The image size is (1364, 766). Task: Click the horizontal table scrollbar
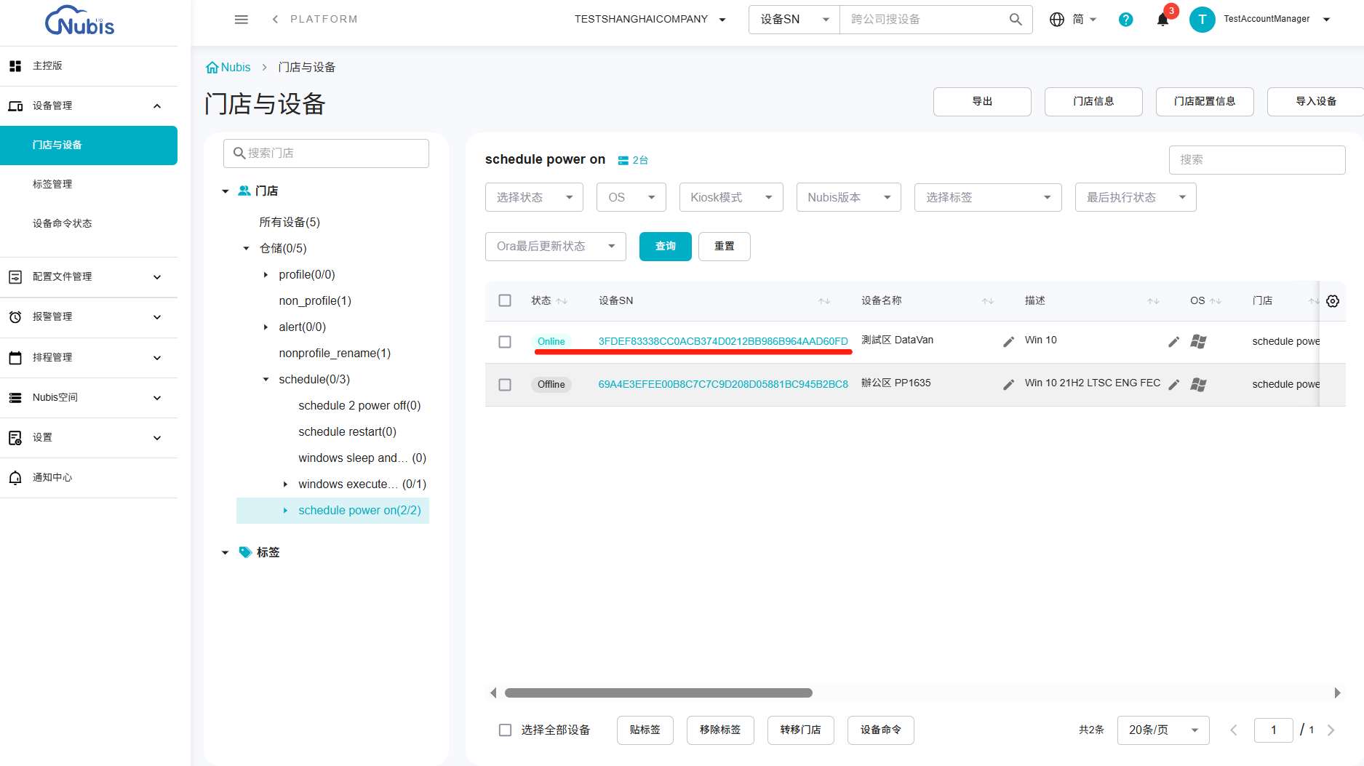point(658,693)
